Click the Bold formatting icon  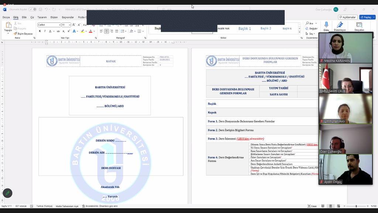[40, 31]
